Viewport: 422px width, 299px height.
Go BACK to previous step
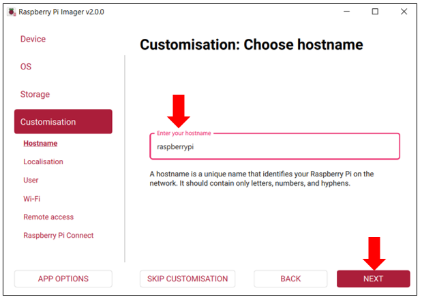coord(290,279)
